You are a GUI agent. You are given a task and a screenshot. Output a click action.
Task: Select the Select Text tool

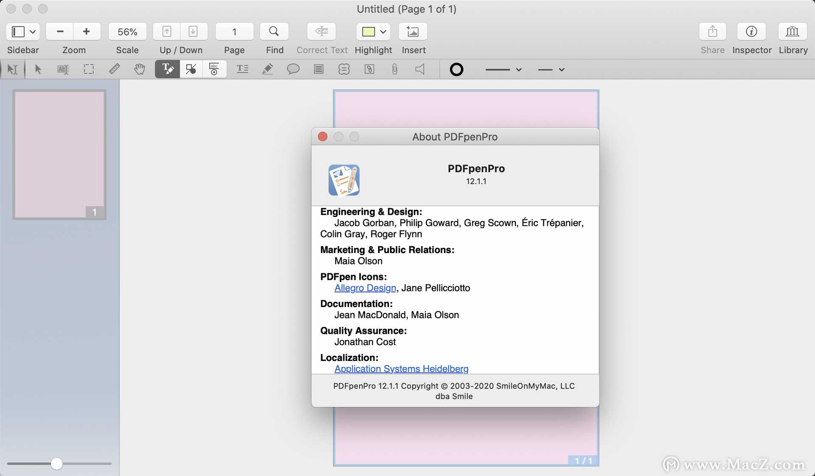(13, 69)
